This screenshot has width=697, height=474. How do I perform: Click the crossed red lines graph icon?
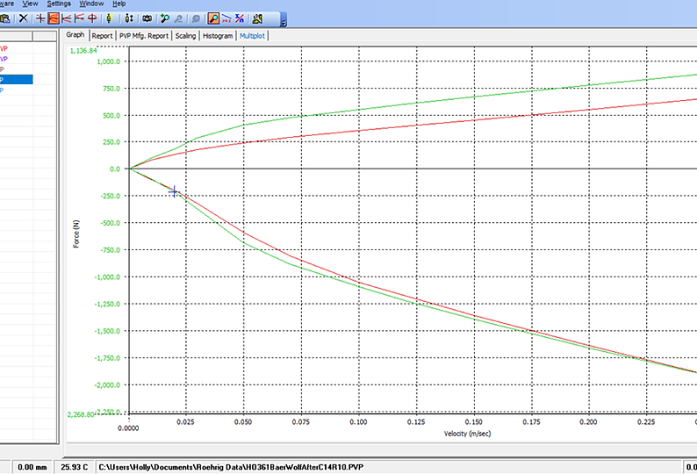click(x=40, y=18)
